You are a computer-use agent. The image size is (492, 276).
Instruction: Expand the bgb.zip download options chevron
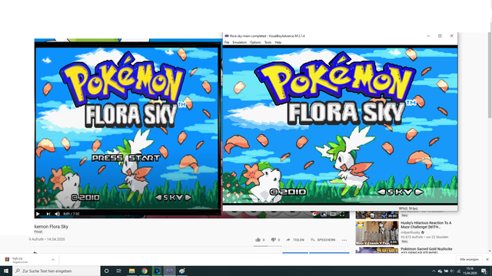[x=53, y=260]
